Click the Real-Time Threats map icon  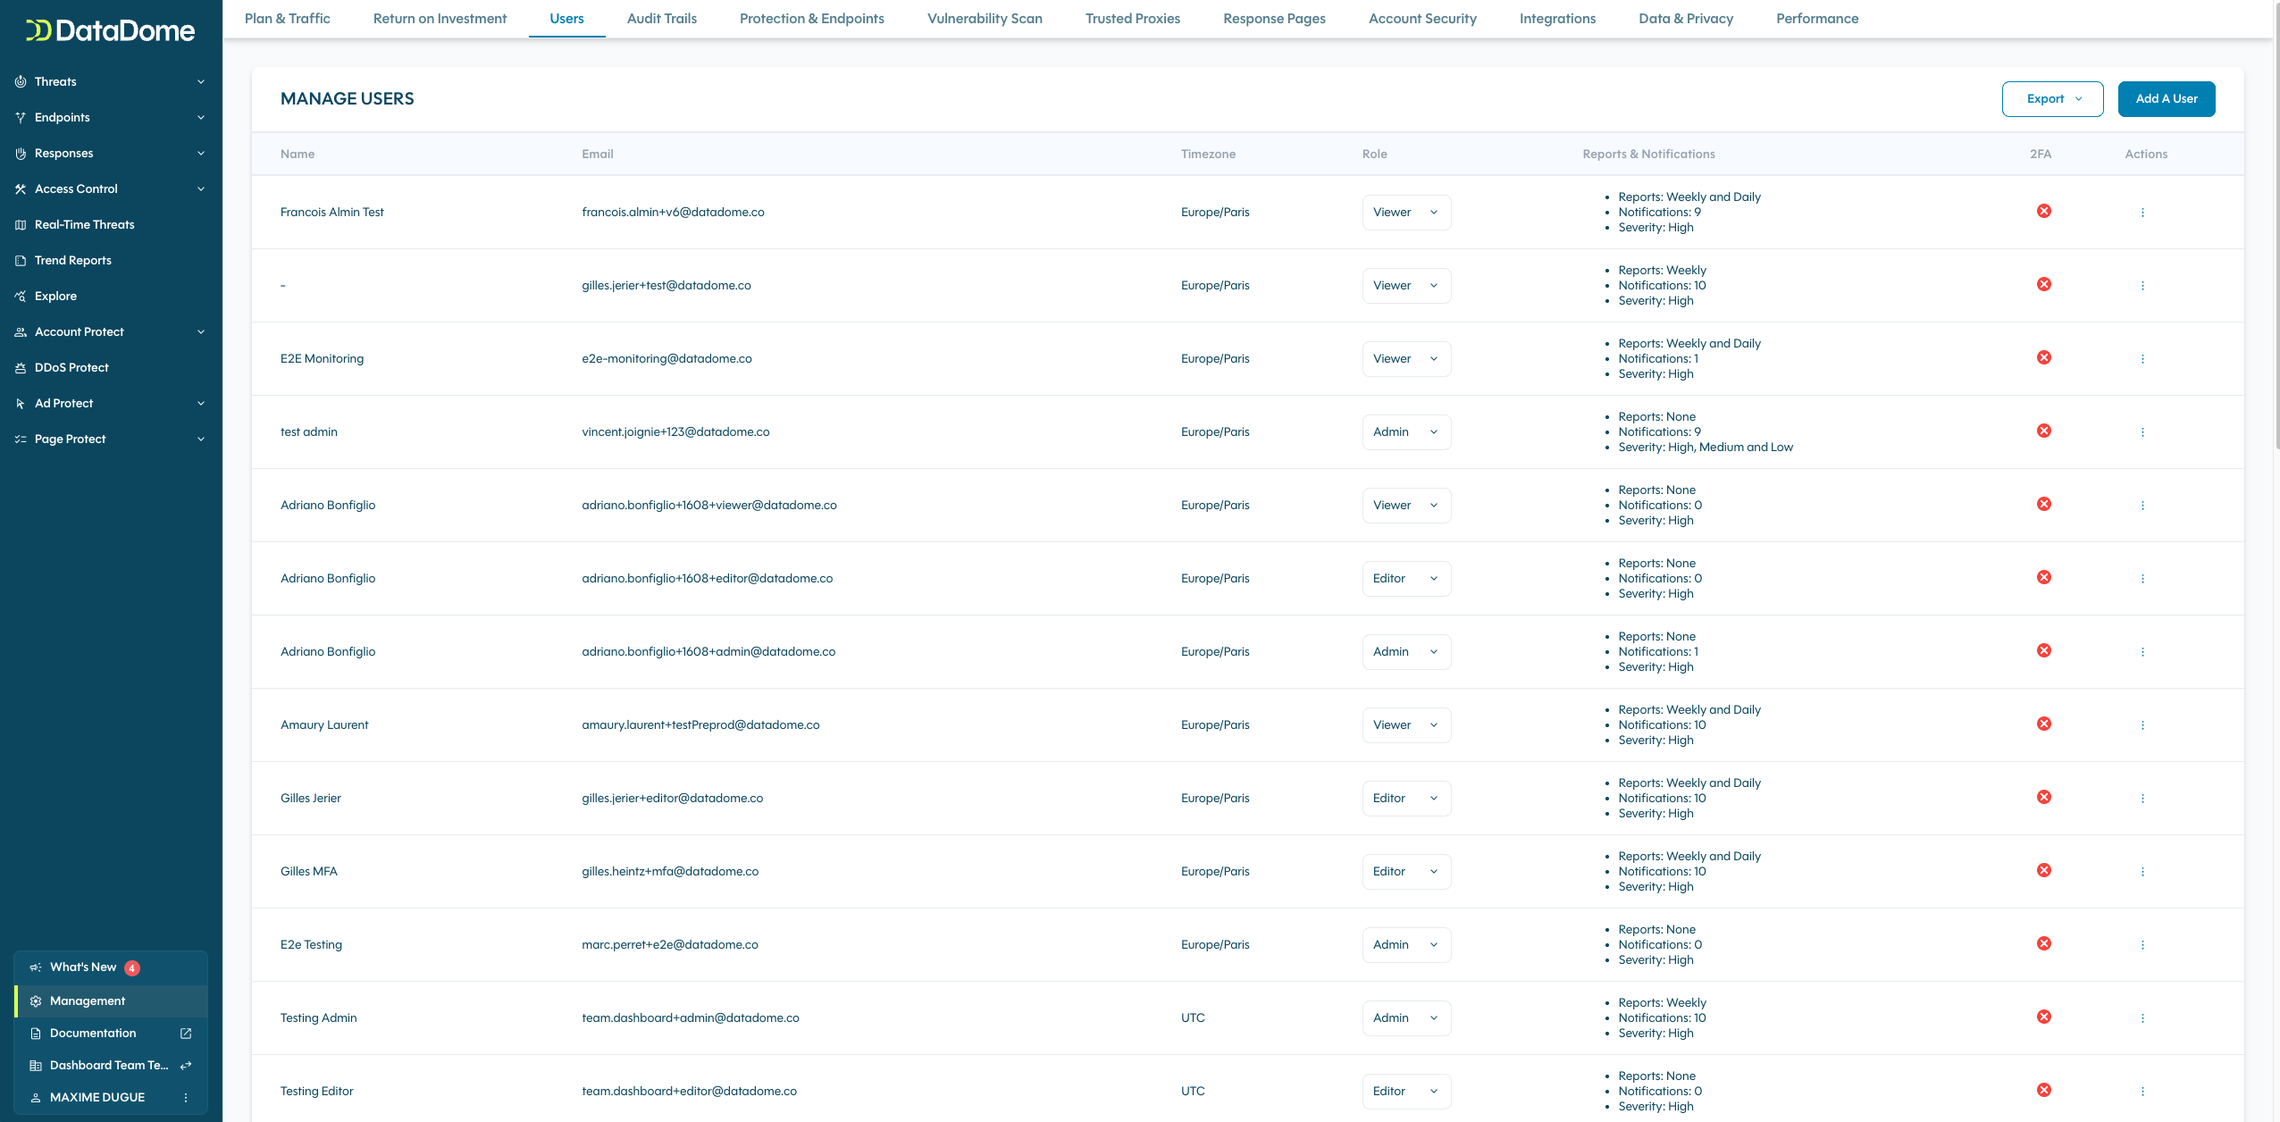point(21,225)
